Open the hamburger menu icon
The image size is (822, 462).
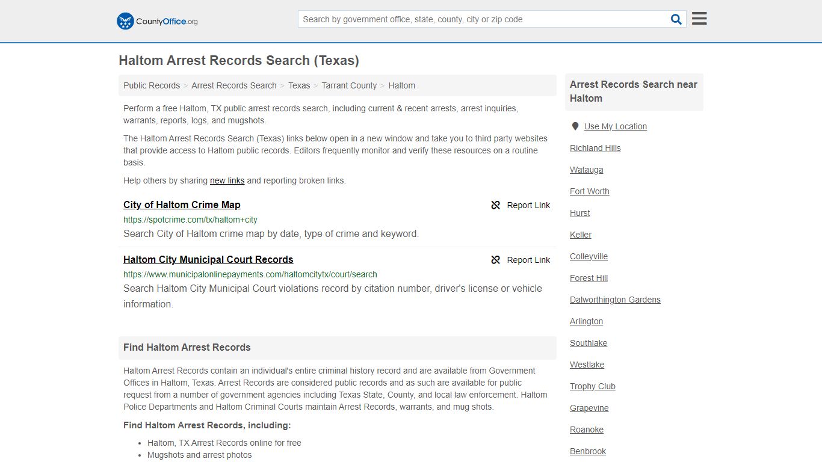tap(699, 19)
